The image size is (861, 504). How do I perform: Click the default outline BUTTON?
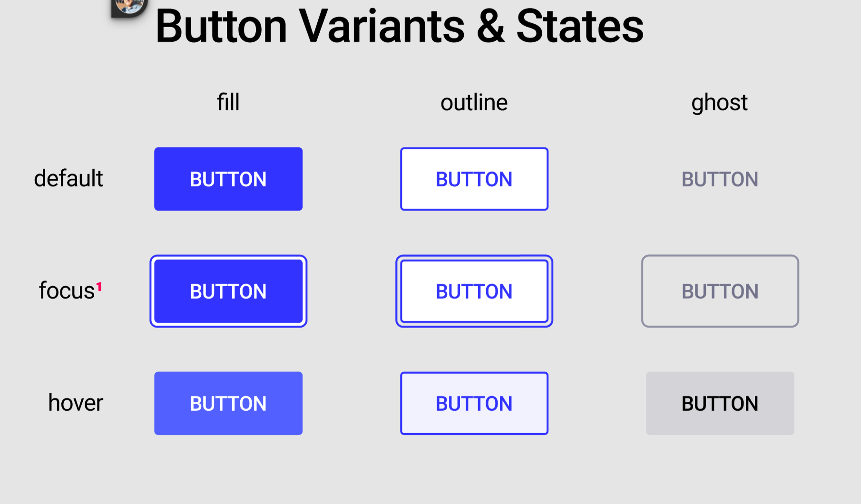474,179
